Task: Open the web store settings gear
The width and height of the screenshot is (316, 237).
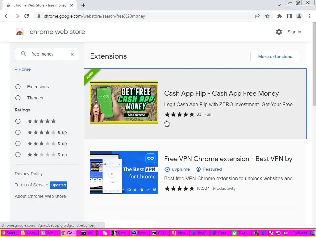Action: (279, 32)
